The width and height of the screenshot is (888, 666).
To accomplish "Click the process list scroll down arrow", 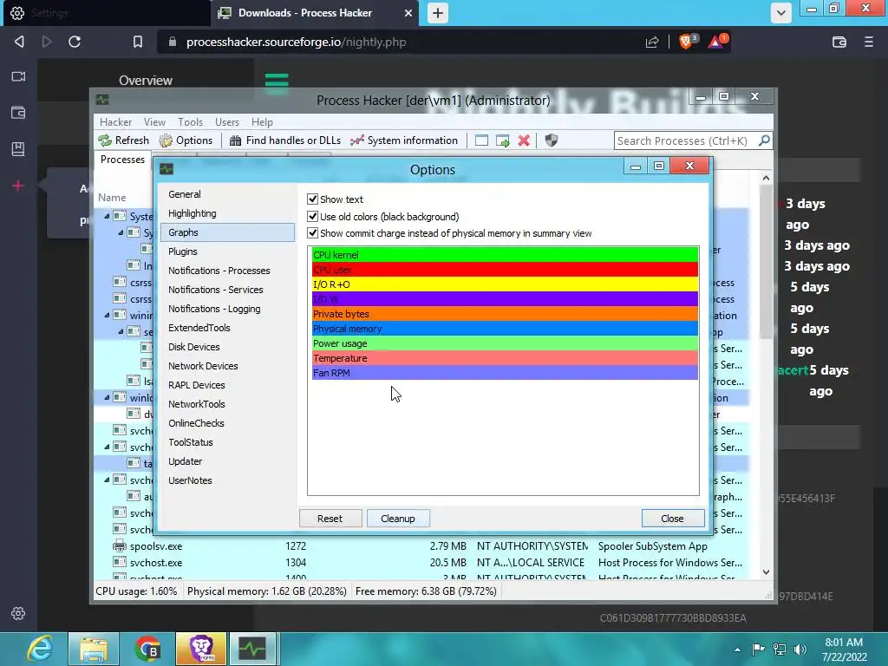I will 766,572.
